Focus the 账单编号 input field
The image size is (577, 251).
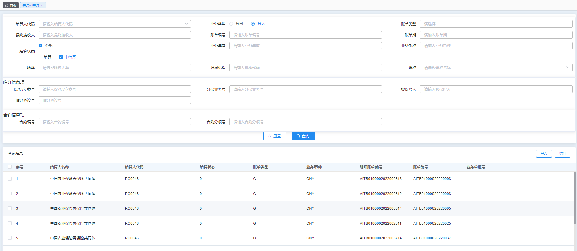point(305,35)
